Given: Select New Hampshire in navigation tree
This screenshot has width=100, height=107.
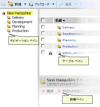Looking at the screenshot, I should click(x=19, y=13).
